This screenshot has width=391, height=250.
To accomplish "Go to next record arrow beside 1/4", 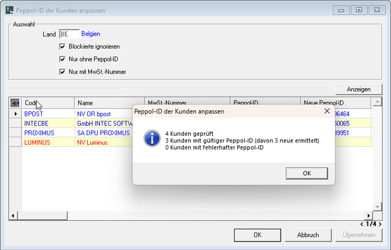I will point(380,224).
